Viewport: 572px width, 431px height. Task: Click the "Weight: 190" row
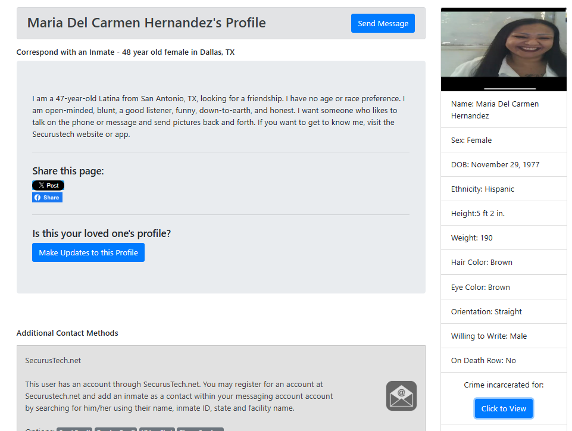point(504,238)
